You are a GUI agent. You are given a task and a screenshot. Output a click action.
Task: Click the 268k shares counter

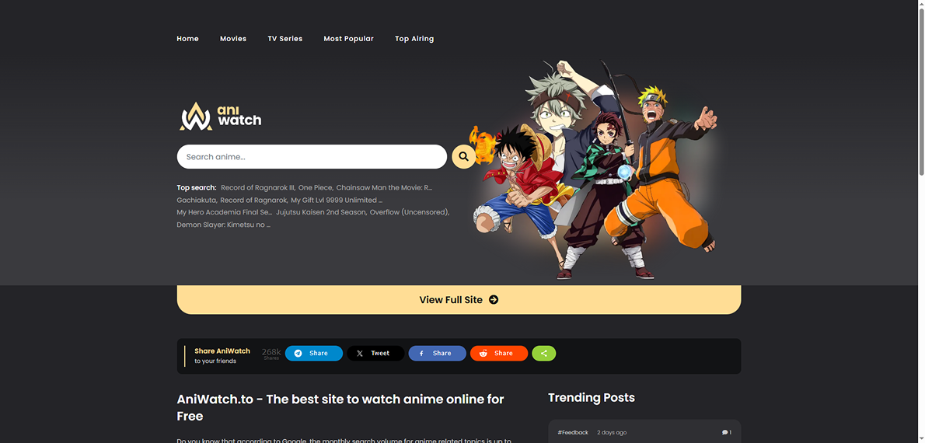(271, 354)
